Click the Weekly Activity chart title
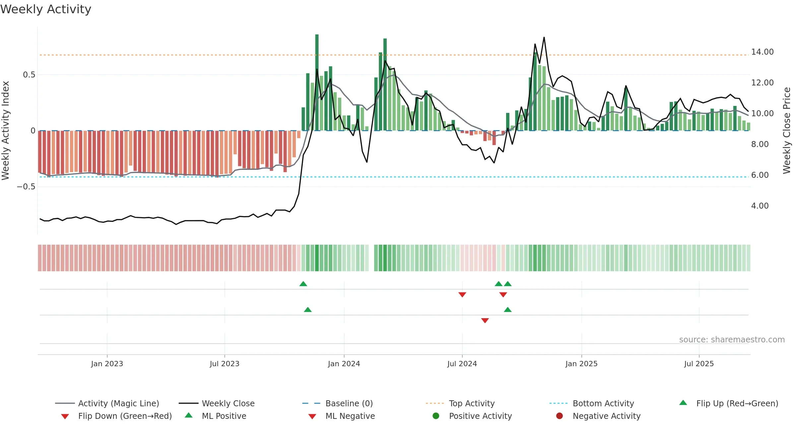The width and height of the screenshot is (796, 447). coord(46,9)
